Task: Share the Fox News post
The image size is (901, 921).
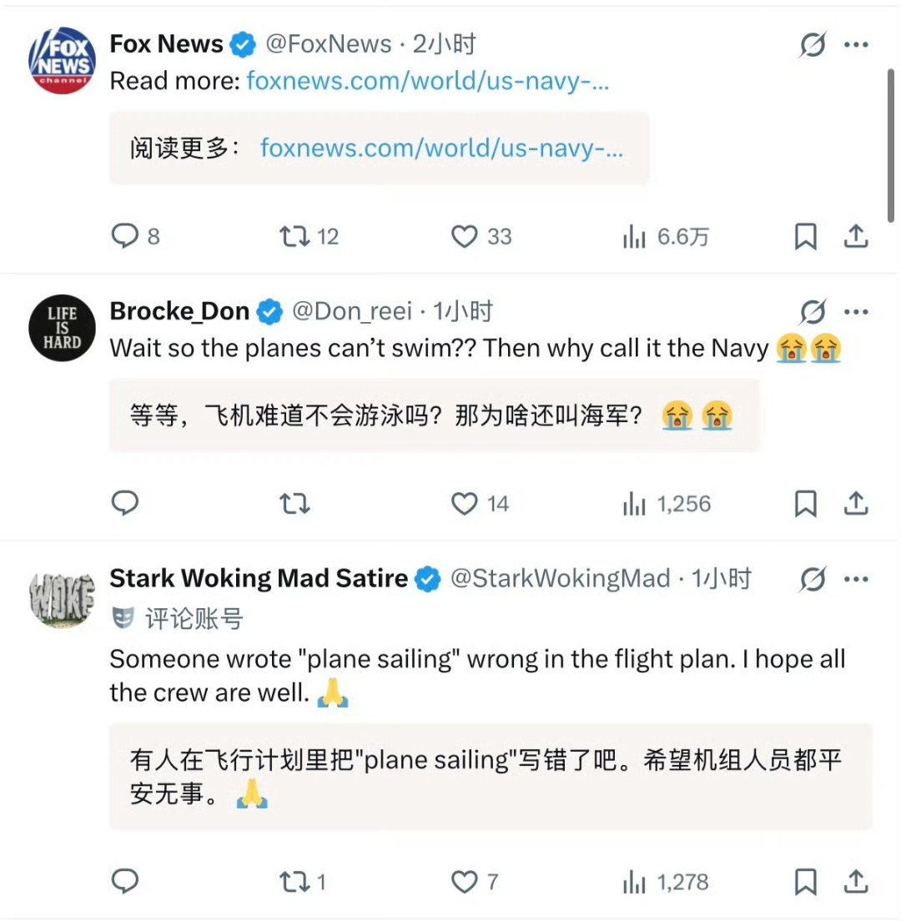Action: [856, 236]
